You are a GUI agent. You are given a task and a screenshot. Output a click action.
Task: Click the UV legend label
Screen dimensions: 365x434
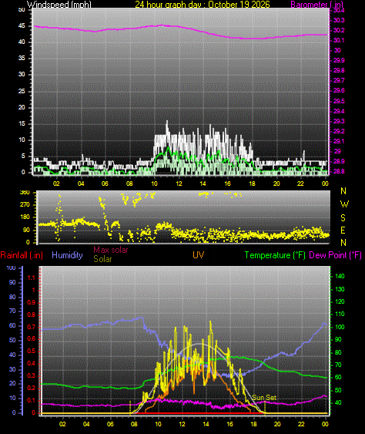(199, 255)
